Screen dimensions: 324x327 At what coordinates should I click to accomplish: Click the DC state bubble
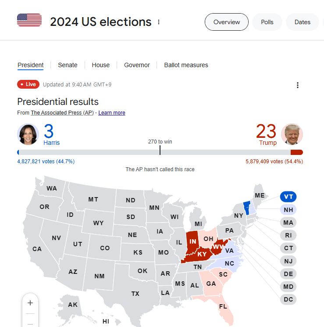288,300
